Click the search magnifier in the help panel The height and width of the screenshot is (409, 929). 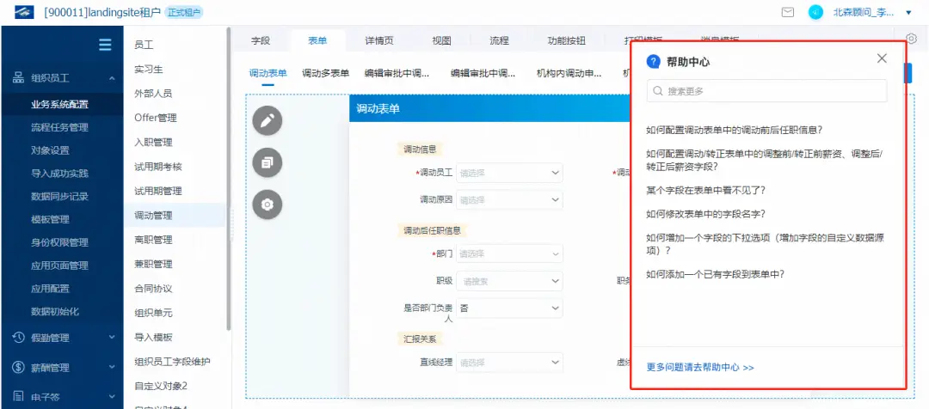tap(658, 91)
